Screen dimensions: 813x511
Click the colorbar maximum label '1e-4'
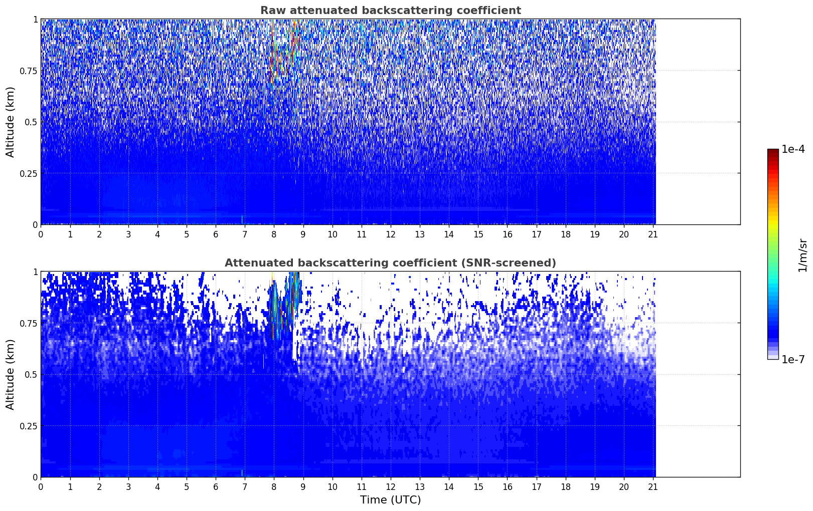click(793, 149)
